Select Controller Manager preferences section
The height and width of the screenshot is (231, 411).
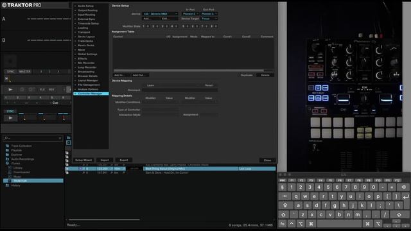coord(91,94)
